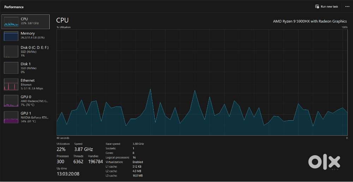Select the CPU mini graph thumbnail
The height and width of the screenshot is (182, 353).
pyautogui.click(x=11, y=21)
